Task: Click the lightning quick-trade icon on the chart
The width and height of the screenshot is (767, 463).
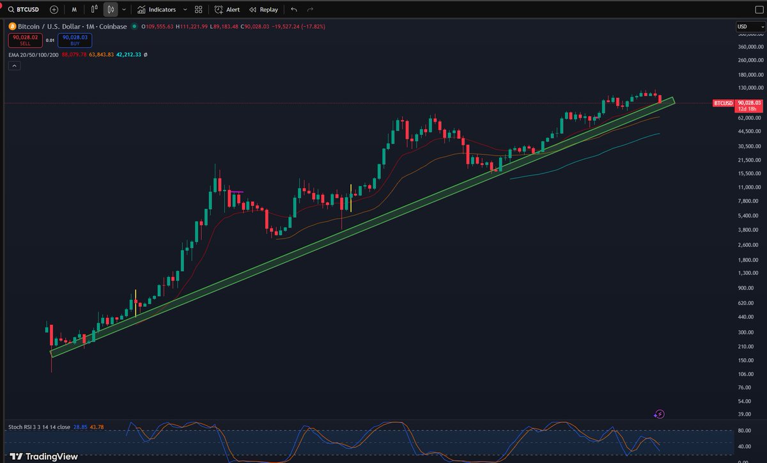Action: tap(659, 414)
